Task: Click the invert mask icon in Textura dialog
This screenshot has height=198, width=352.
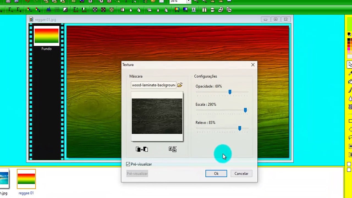Action: pos(142,149)
